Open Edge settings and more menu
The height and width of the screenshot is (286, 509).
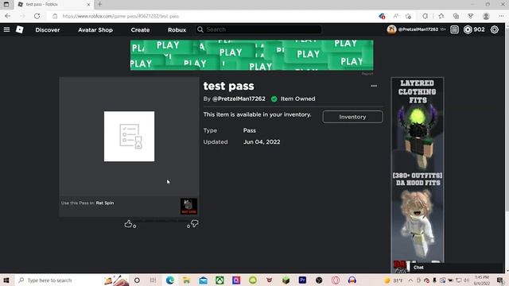(501, 16)
